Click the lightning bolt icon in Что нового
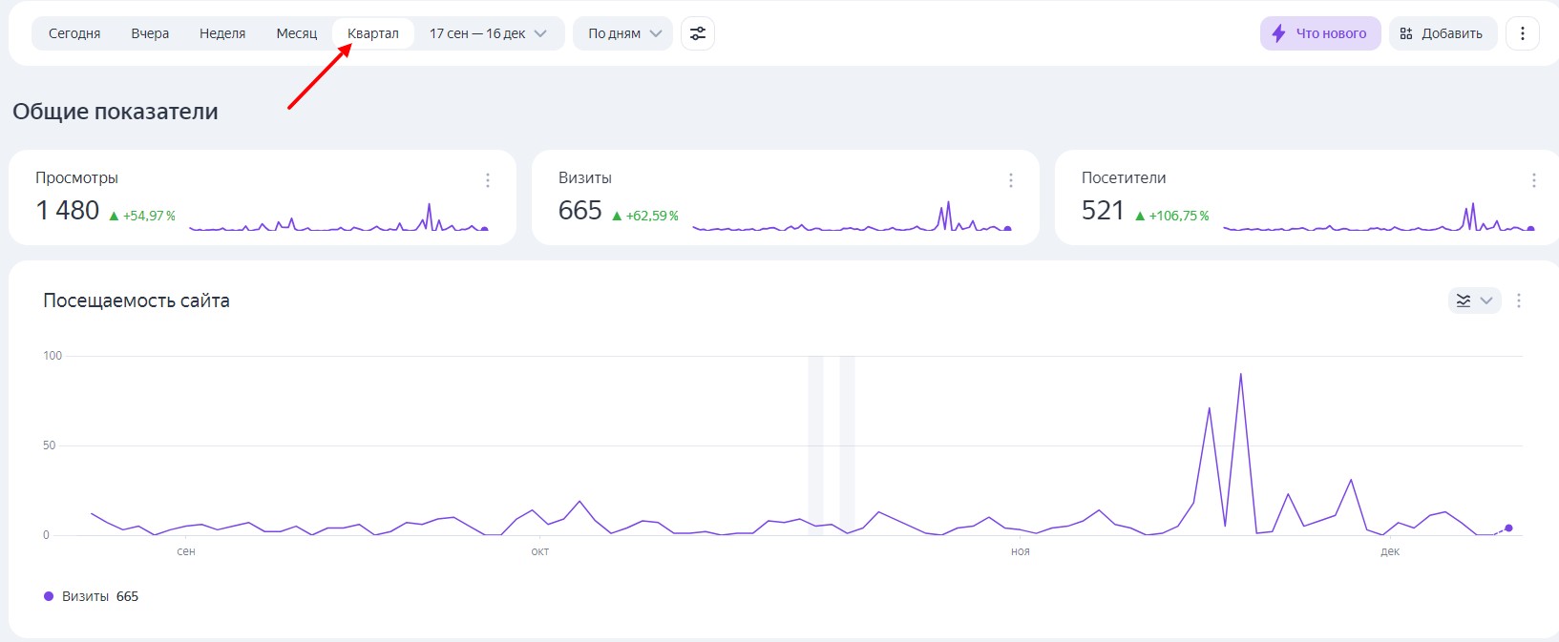Image resolution: width=1559 pixels, height=642 pixels. click(1278, 33)
